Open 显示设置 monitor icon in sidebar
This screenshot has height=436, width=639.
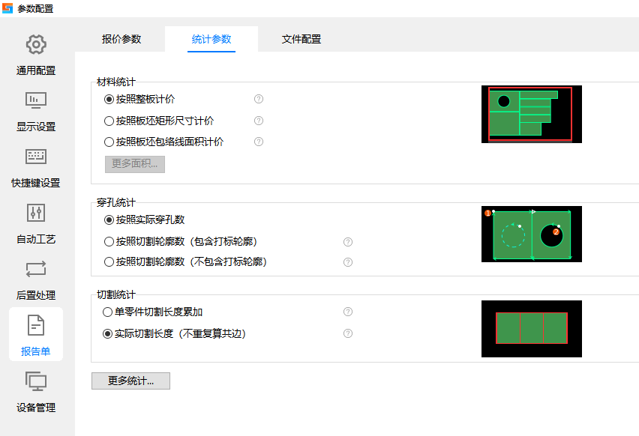(x=36, y=100)
